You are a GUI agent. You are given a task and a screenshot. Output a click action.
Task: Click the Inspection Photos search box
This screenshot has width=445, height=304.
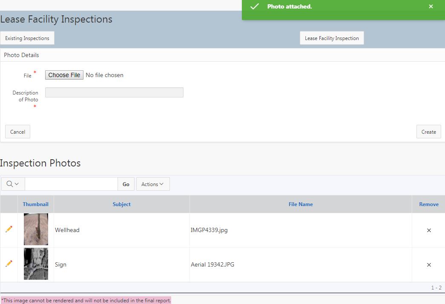point(71,184)
